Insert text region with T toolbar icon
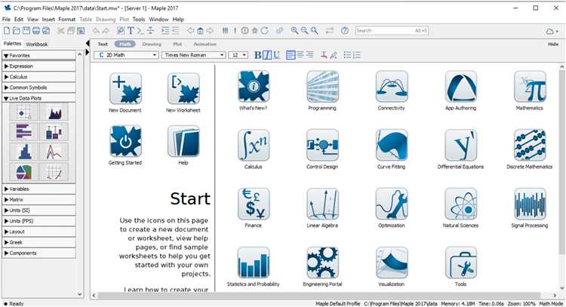Image resolution: width=566 pixels, height=307 pixels. [x=131, y=31]
